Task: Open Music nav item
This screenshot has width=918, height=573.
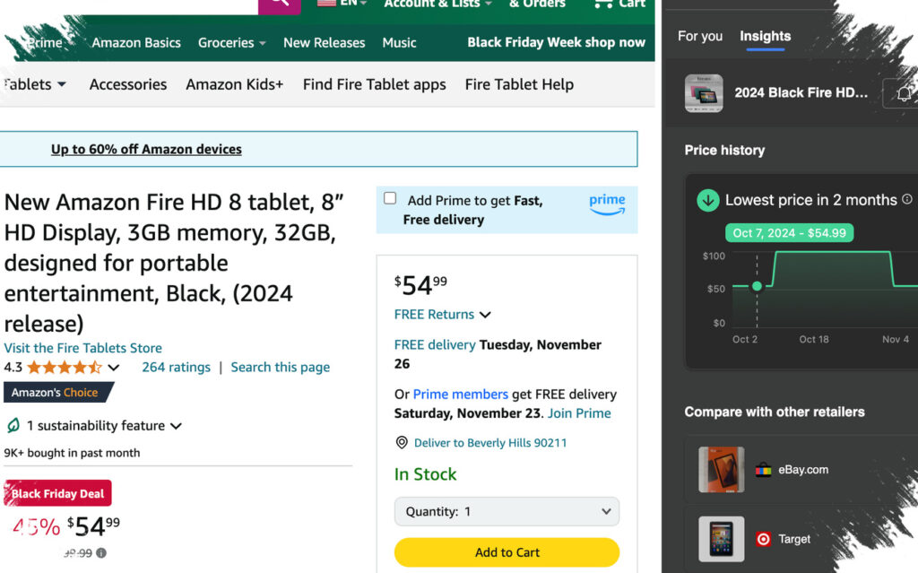Action: [399, 43]
